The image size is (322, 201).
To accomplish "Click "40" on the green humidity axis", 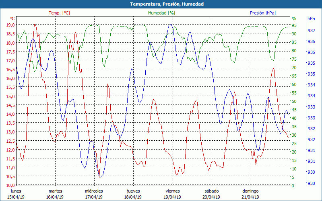I will [294, 118].
